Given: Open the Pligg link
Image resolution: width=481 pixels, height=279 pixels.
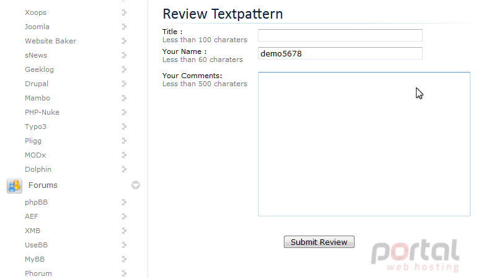Looking at the screenshot, I should [33, 141].
